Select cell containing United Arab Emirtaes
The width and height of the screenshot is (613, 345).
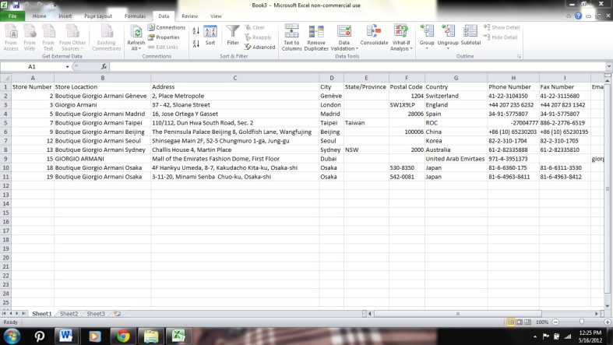tap(456, 159)
